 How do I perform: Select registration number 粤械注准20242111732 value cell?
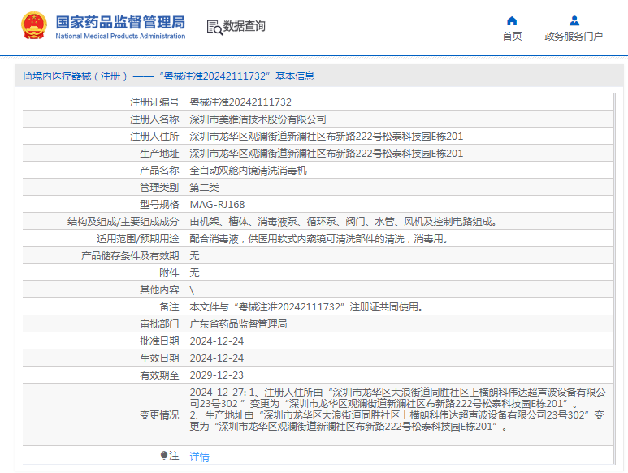pos(240,102)
